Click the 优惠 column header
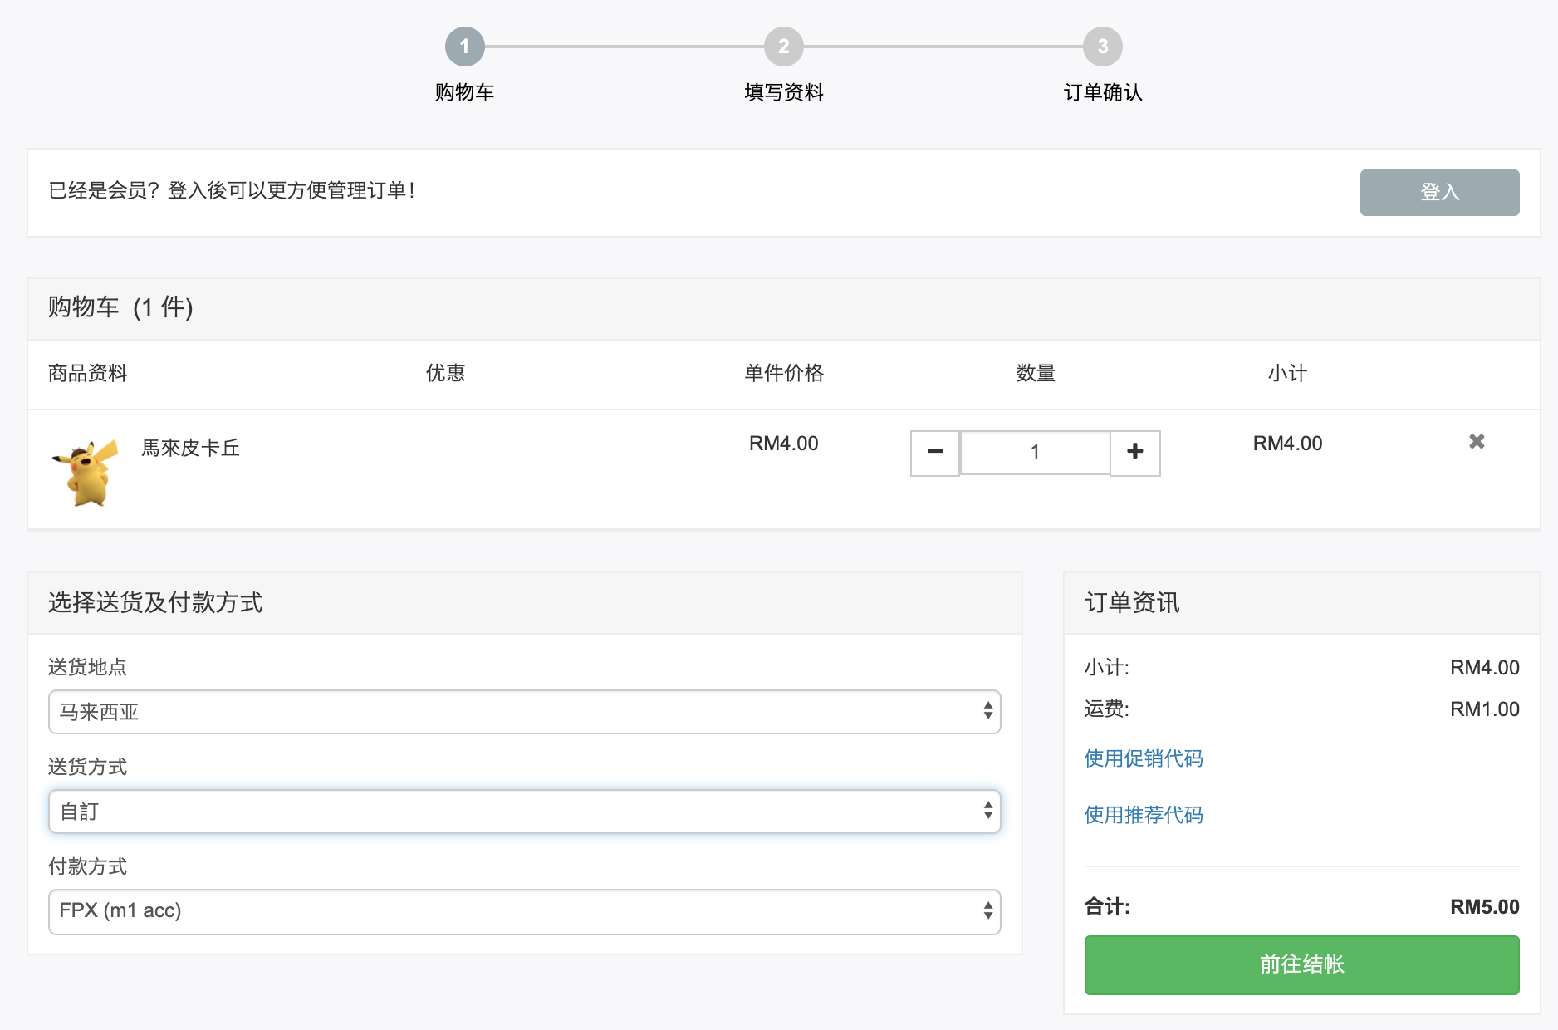The height and width of the screenshot is (1030, 1558). 446,374
